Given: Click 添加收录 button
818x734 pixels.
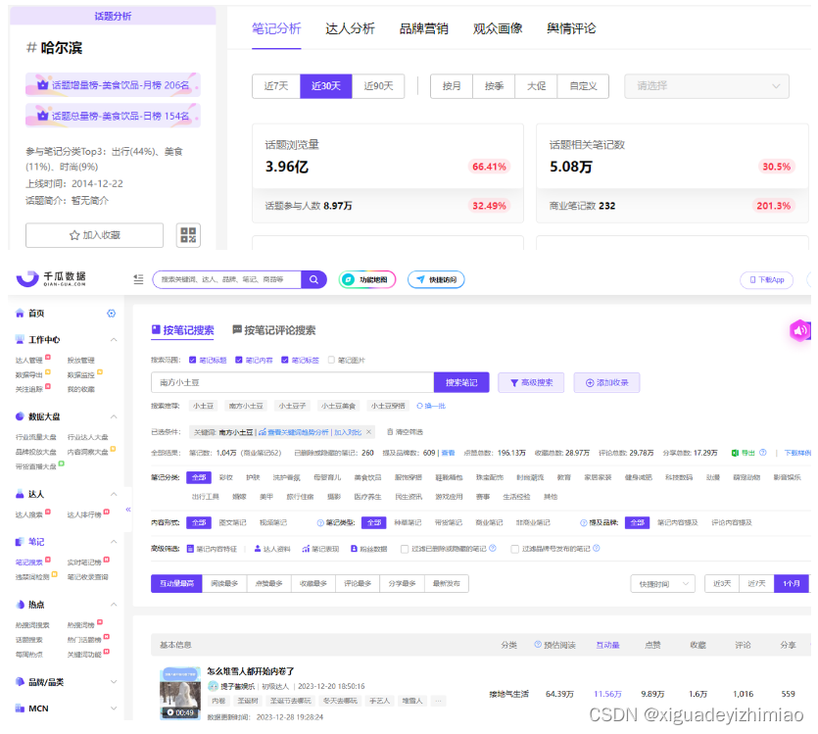Looking at the screenshot, I should pyautogui.click(x=606, y=382).
